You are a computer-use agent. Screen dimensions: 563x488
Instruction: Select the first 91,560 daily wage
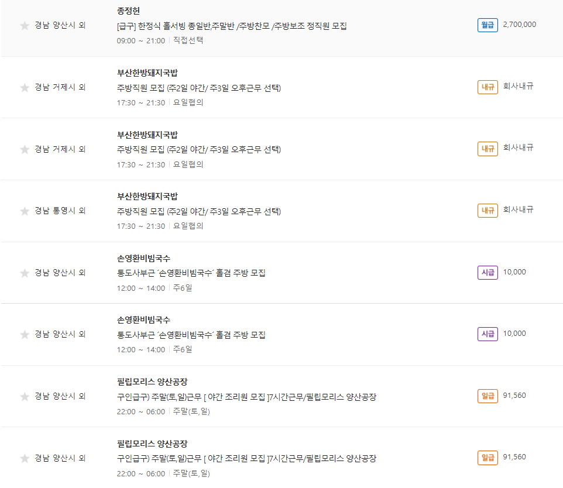coord(514,396)
